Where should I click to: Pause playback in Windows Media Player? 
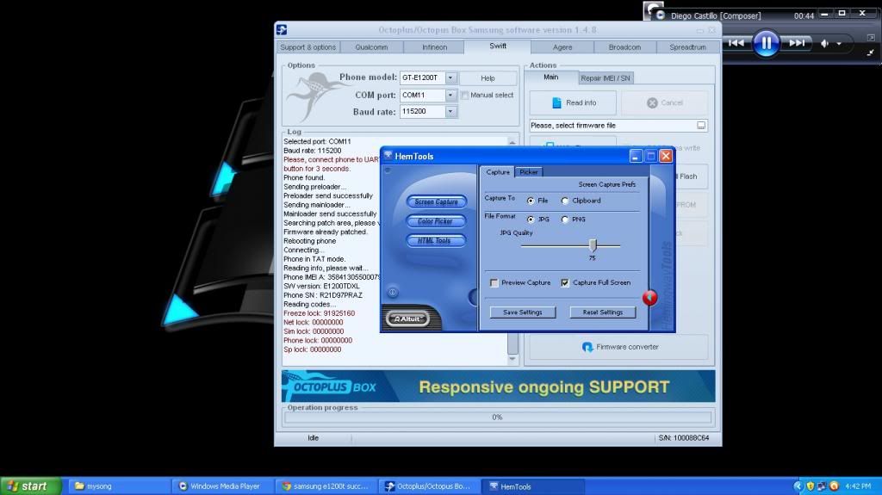[766, 43]
